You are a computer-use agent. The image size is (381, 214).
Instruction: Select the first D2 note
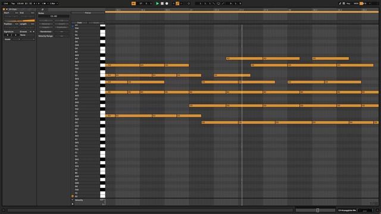pyautogui.click(x=220, y=122)
